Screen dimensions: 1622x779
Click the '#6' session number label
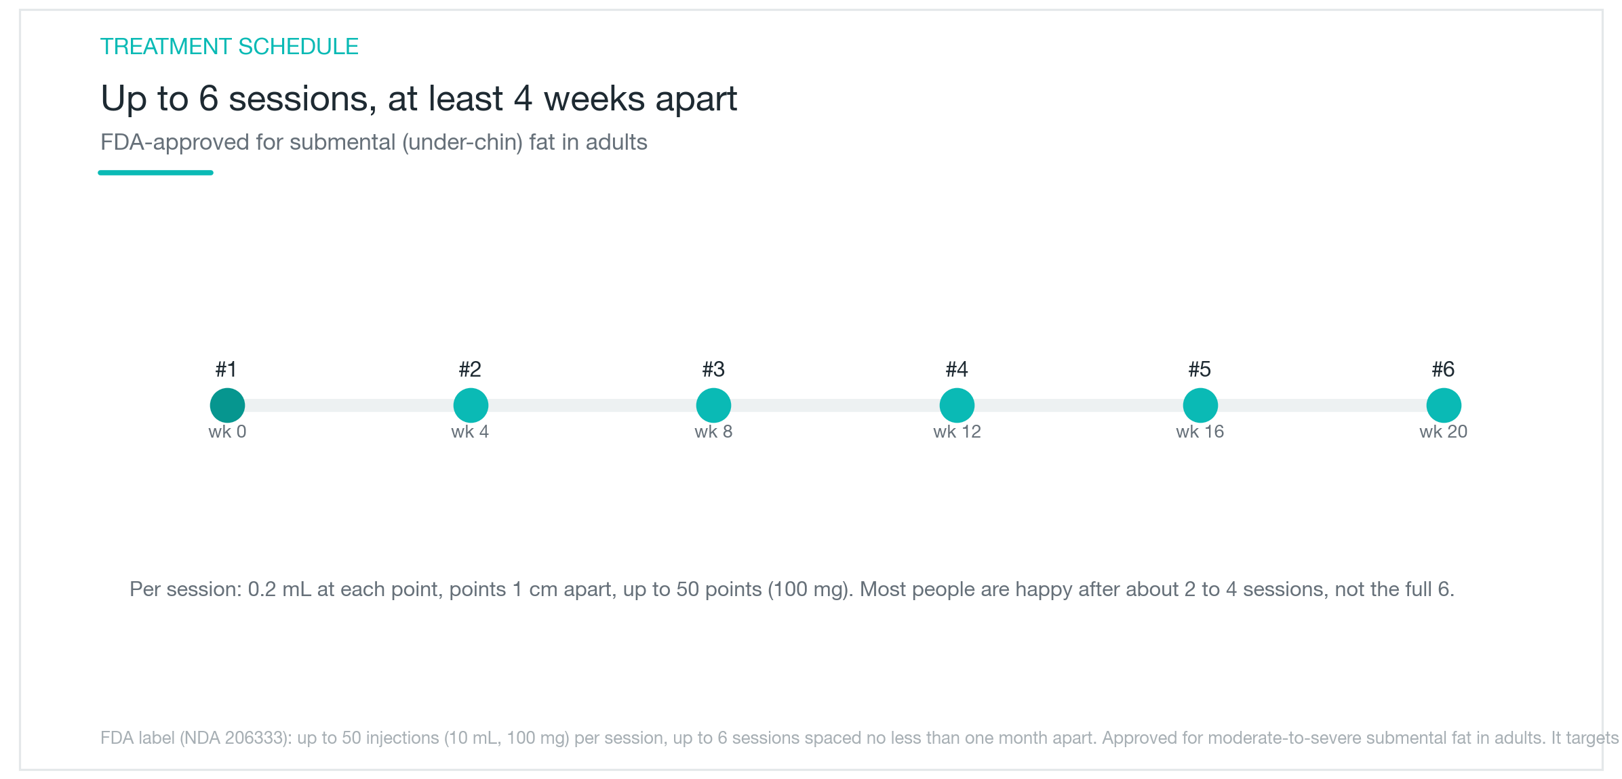click(1443, 369)
